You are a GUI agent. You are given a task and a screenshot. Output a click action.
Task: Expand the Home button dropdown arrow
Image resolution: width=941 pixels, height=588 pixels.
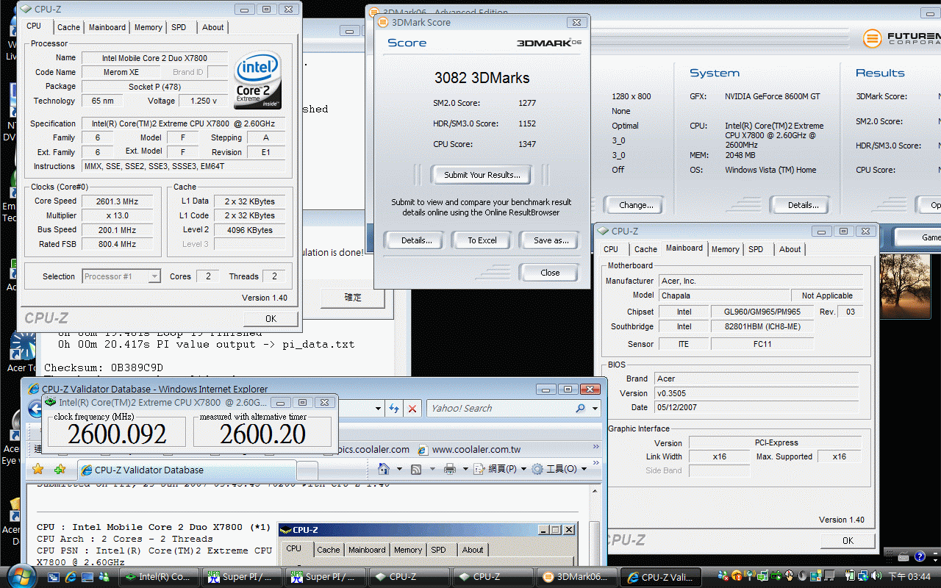(399, 469)
